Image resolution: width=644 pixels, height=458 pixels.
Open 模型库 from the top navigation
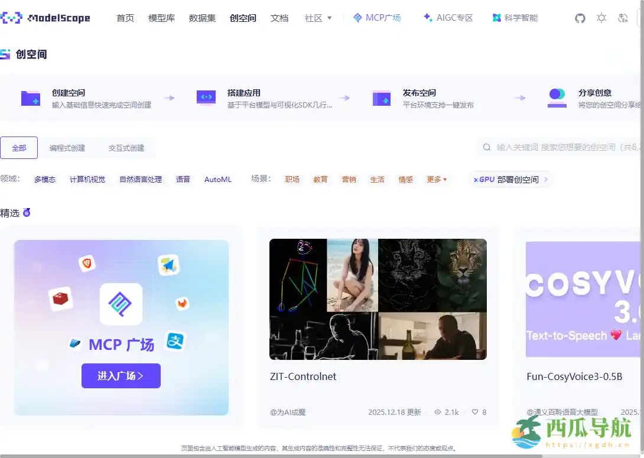(161, 18)
